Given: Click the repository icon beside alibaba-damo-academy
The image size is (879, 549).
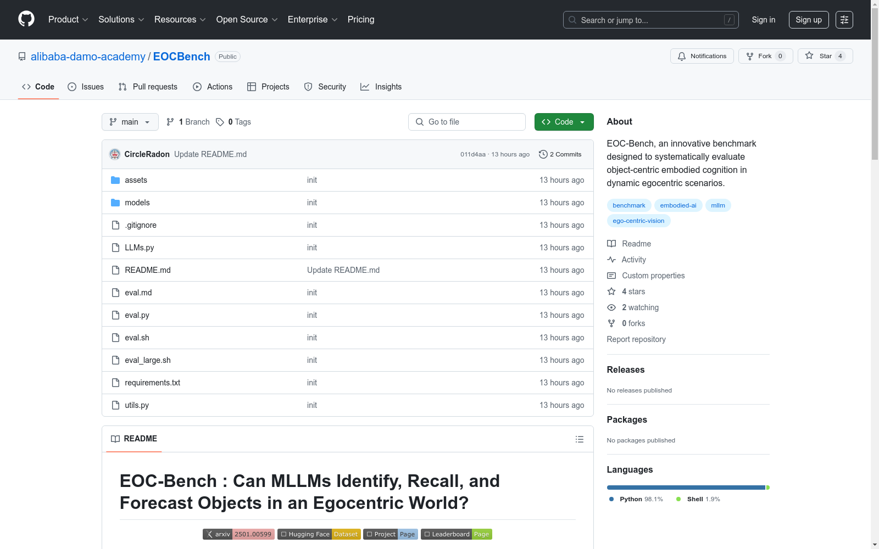Looking at the screenshot, I should [22, 57].
